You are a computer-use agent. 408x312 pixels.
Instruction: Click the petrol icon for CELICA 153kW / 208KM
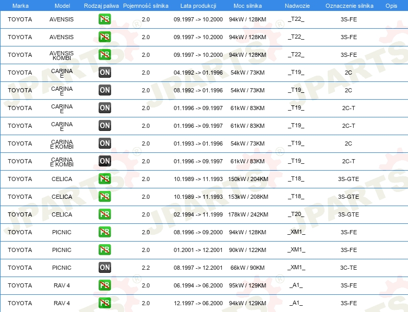[104, 197]
